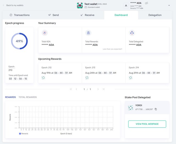Viewport: 176px width, 144px height.
Task: Switch chart to Total Rewards
Action: point(28,97)
